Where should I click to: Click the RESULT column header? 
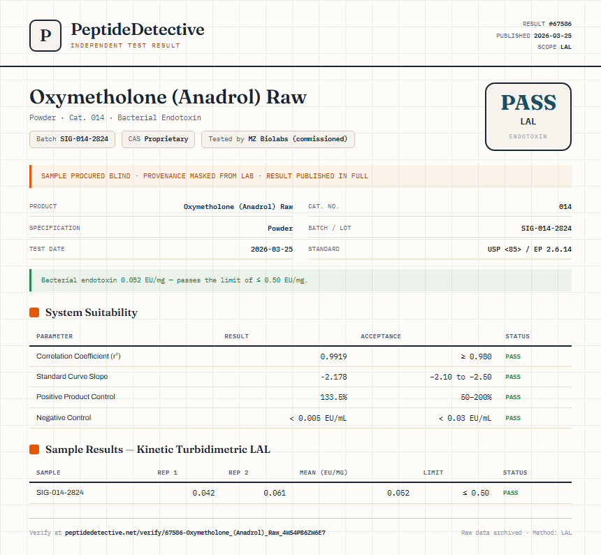(236, 336)
